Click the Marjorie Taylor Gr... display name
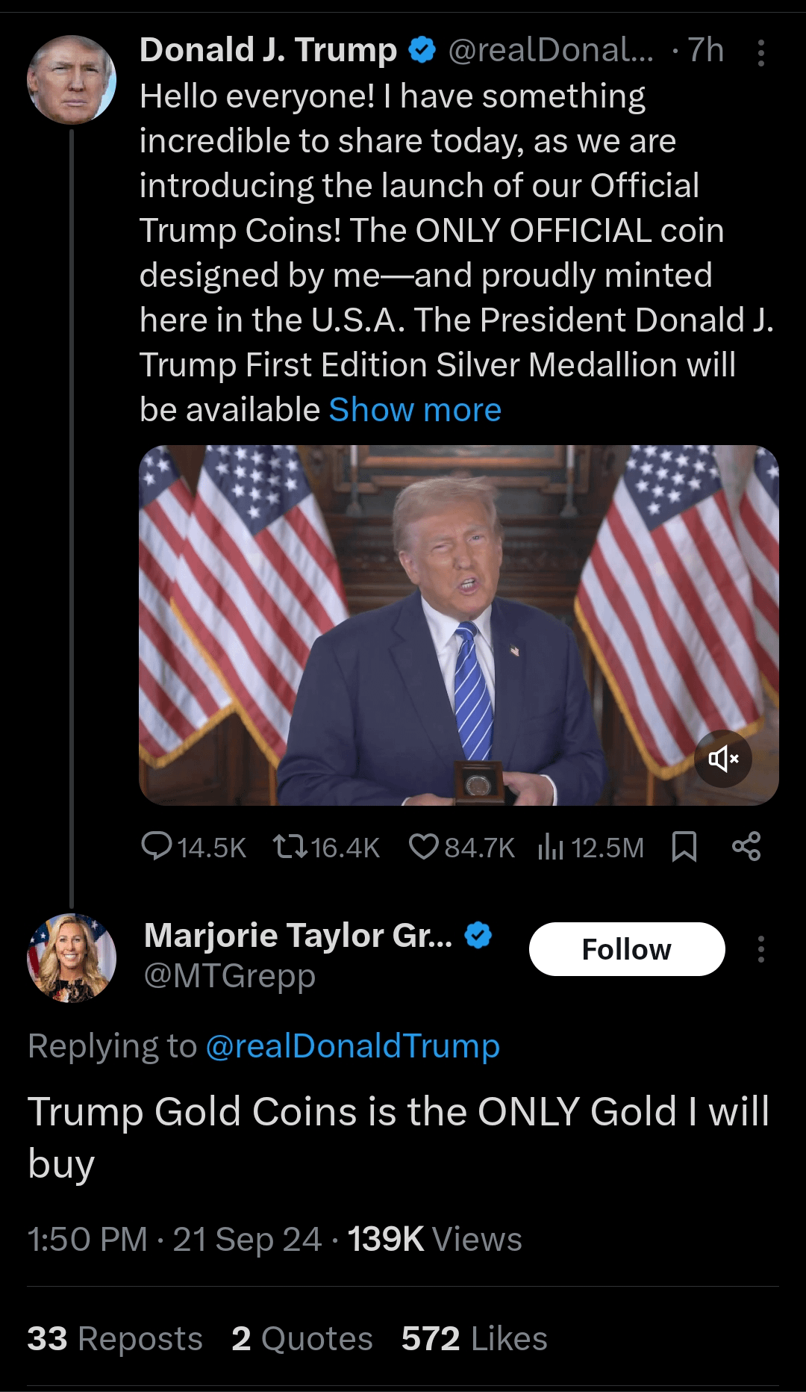Image resolution: width=806 pixels, height=1392 pixels. coord(298,935)
